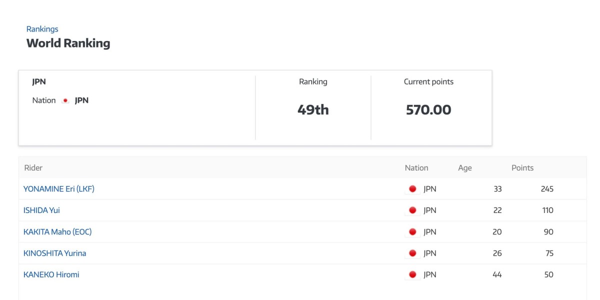Screen dimensions: 600x300
Task: Click the World Ranking page heading
Action: [68, 43]
